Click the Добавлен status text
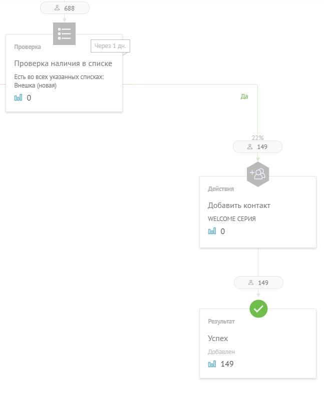 pyautogui.click(x=221, y=351)
